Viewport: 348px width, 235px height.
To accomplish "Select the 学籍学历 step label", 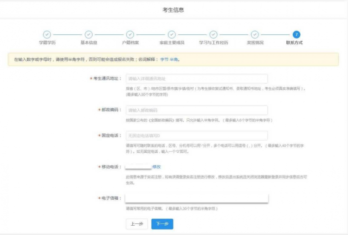I will tap(47, 43).
